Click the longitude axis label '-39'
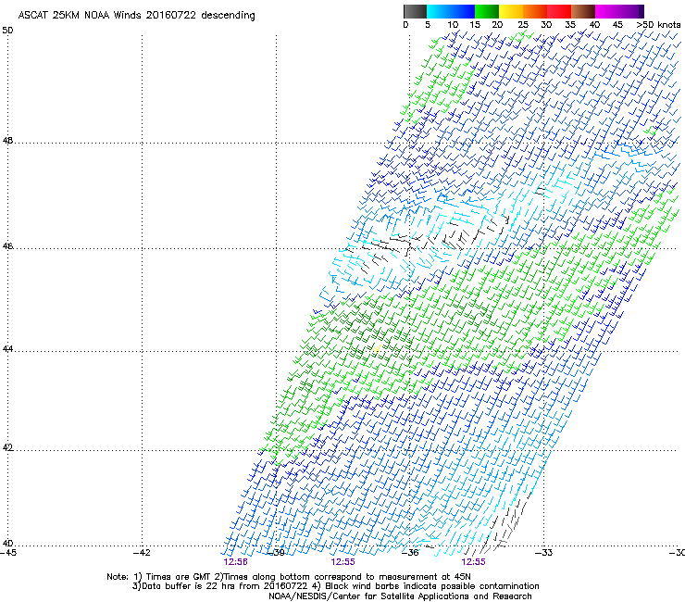Screen dimensions: 685x602 (276, 553)
